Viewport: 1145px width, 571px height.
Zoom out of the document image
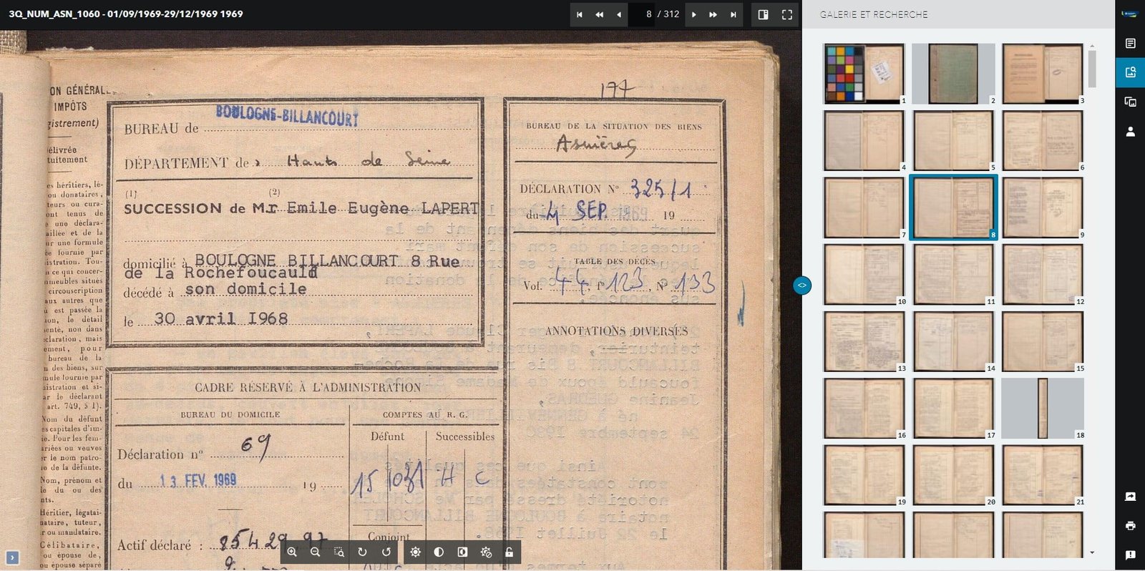[316, 552]
